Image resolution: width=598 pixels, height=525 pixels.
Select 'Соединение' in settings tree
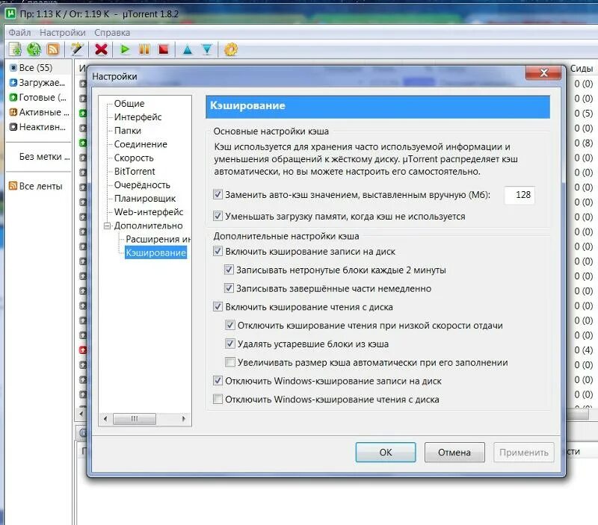tap(141, 144)
